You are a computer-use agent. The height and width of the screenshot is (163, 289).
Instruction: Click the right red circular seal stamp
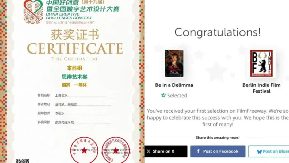[116, 150]
